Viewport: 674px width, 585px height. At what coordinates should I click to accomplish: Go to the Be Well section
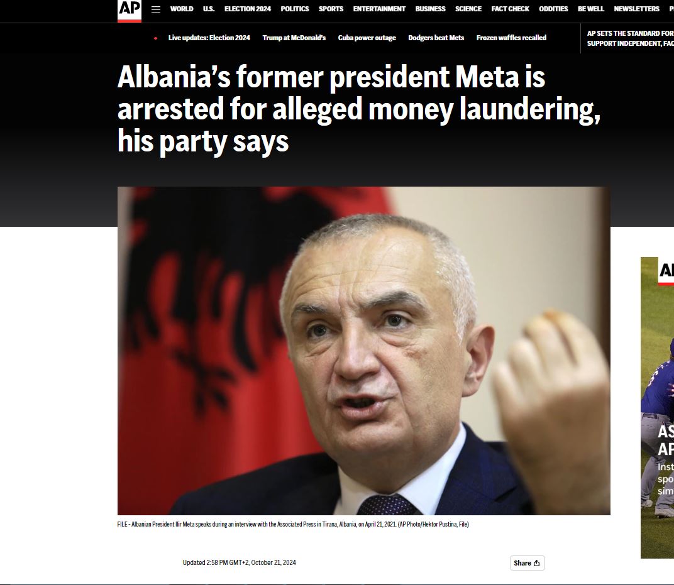click(x=590, y=9)
